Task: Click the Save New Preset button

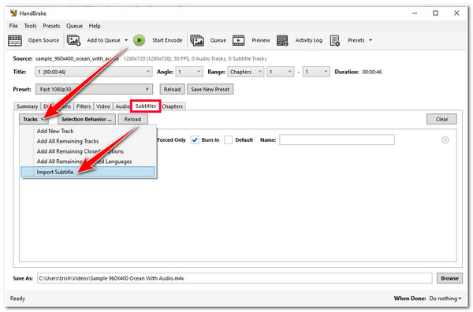Action: 210,89
